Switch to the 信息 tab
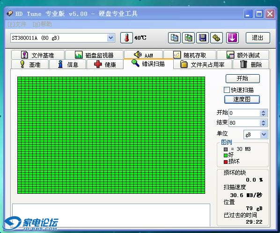 [68, 64]
